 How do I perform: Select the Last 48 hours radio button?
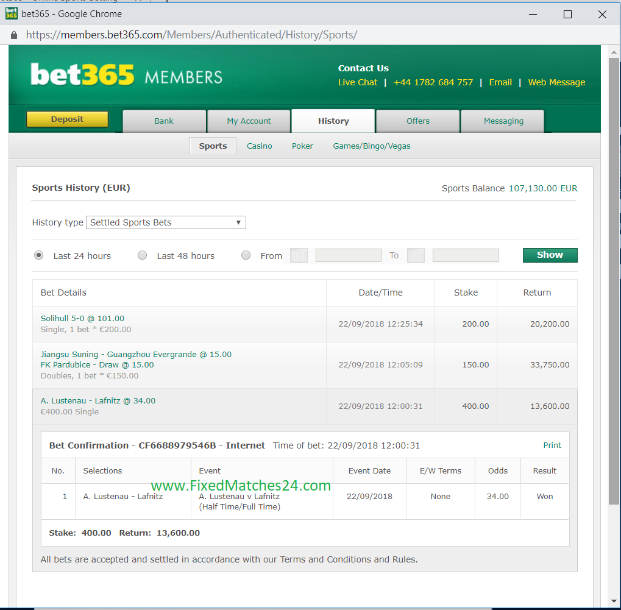142,255
